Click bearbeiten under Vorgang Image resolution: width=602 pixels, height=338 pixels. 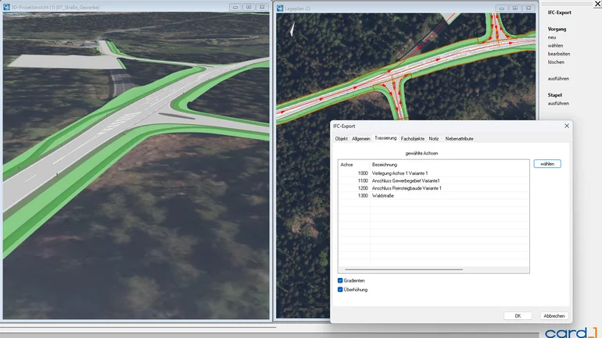[x=558, y=54]
